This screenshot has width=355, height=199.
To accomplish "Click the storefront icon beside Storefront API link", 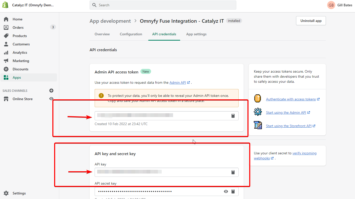I will 258,125.
